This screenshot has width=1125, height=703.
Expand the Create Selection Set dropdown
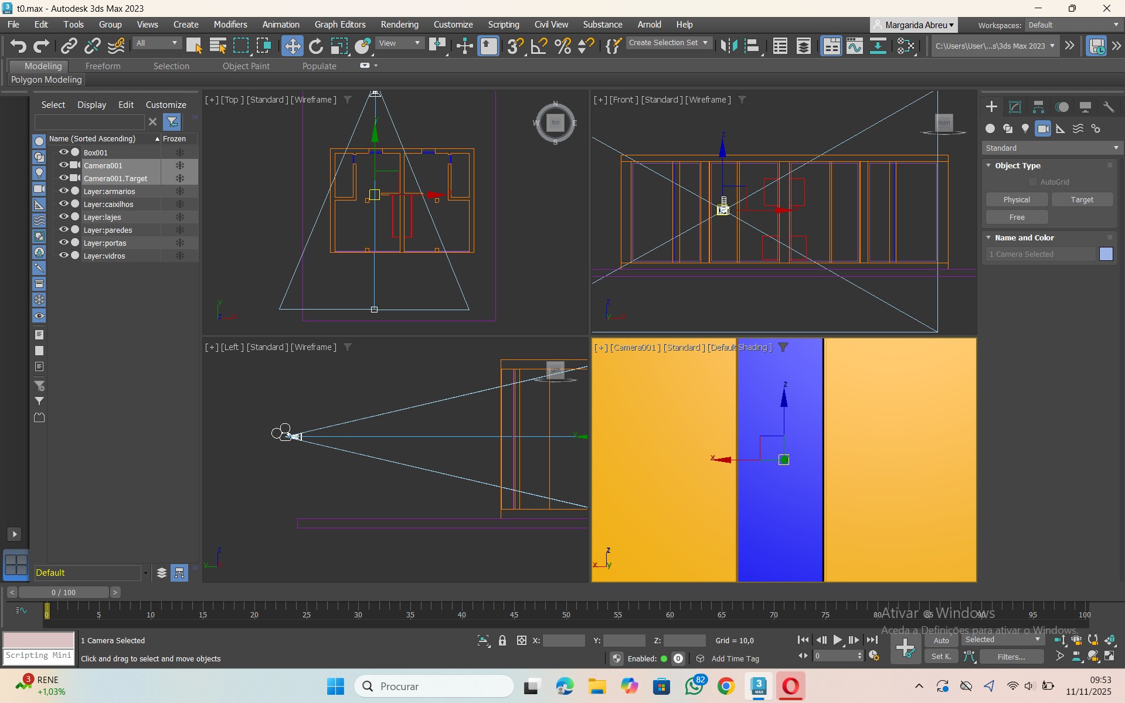coord(705,43)
